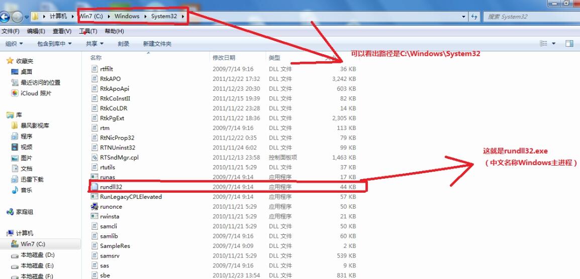Click the RTSndMgr.cpl control panel icon
This screenshot has width=580, height=279.
[x=94, y=158]
